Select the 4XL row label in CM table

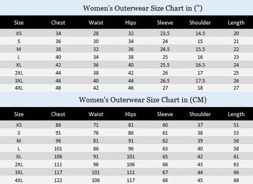(19, 180)
